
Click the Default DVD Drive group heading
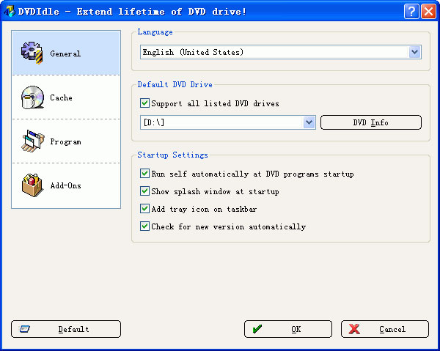coord(175,84)
